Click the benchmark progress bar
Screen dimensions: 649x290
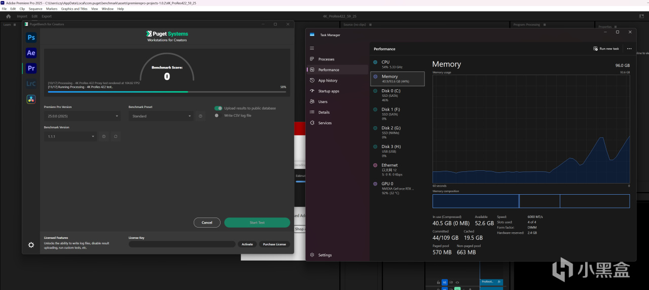tap(167, 92)
